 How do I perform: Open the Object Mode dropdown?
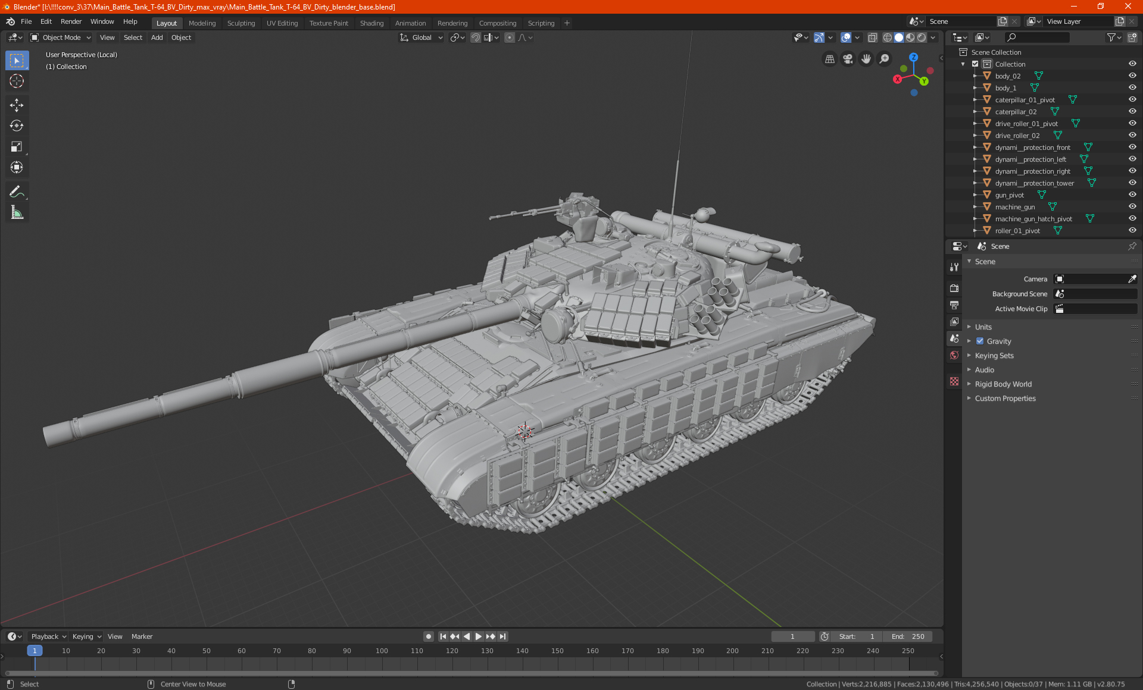[61, 37]
